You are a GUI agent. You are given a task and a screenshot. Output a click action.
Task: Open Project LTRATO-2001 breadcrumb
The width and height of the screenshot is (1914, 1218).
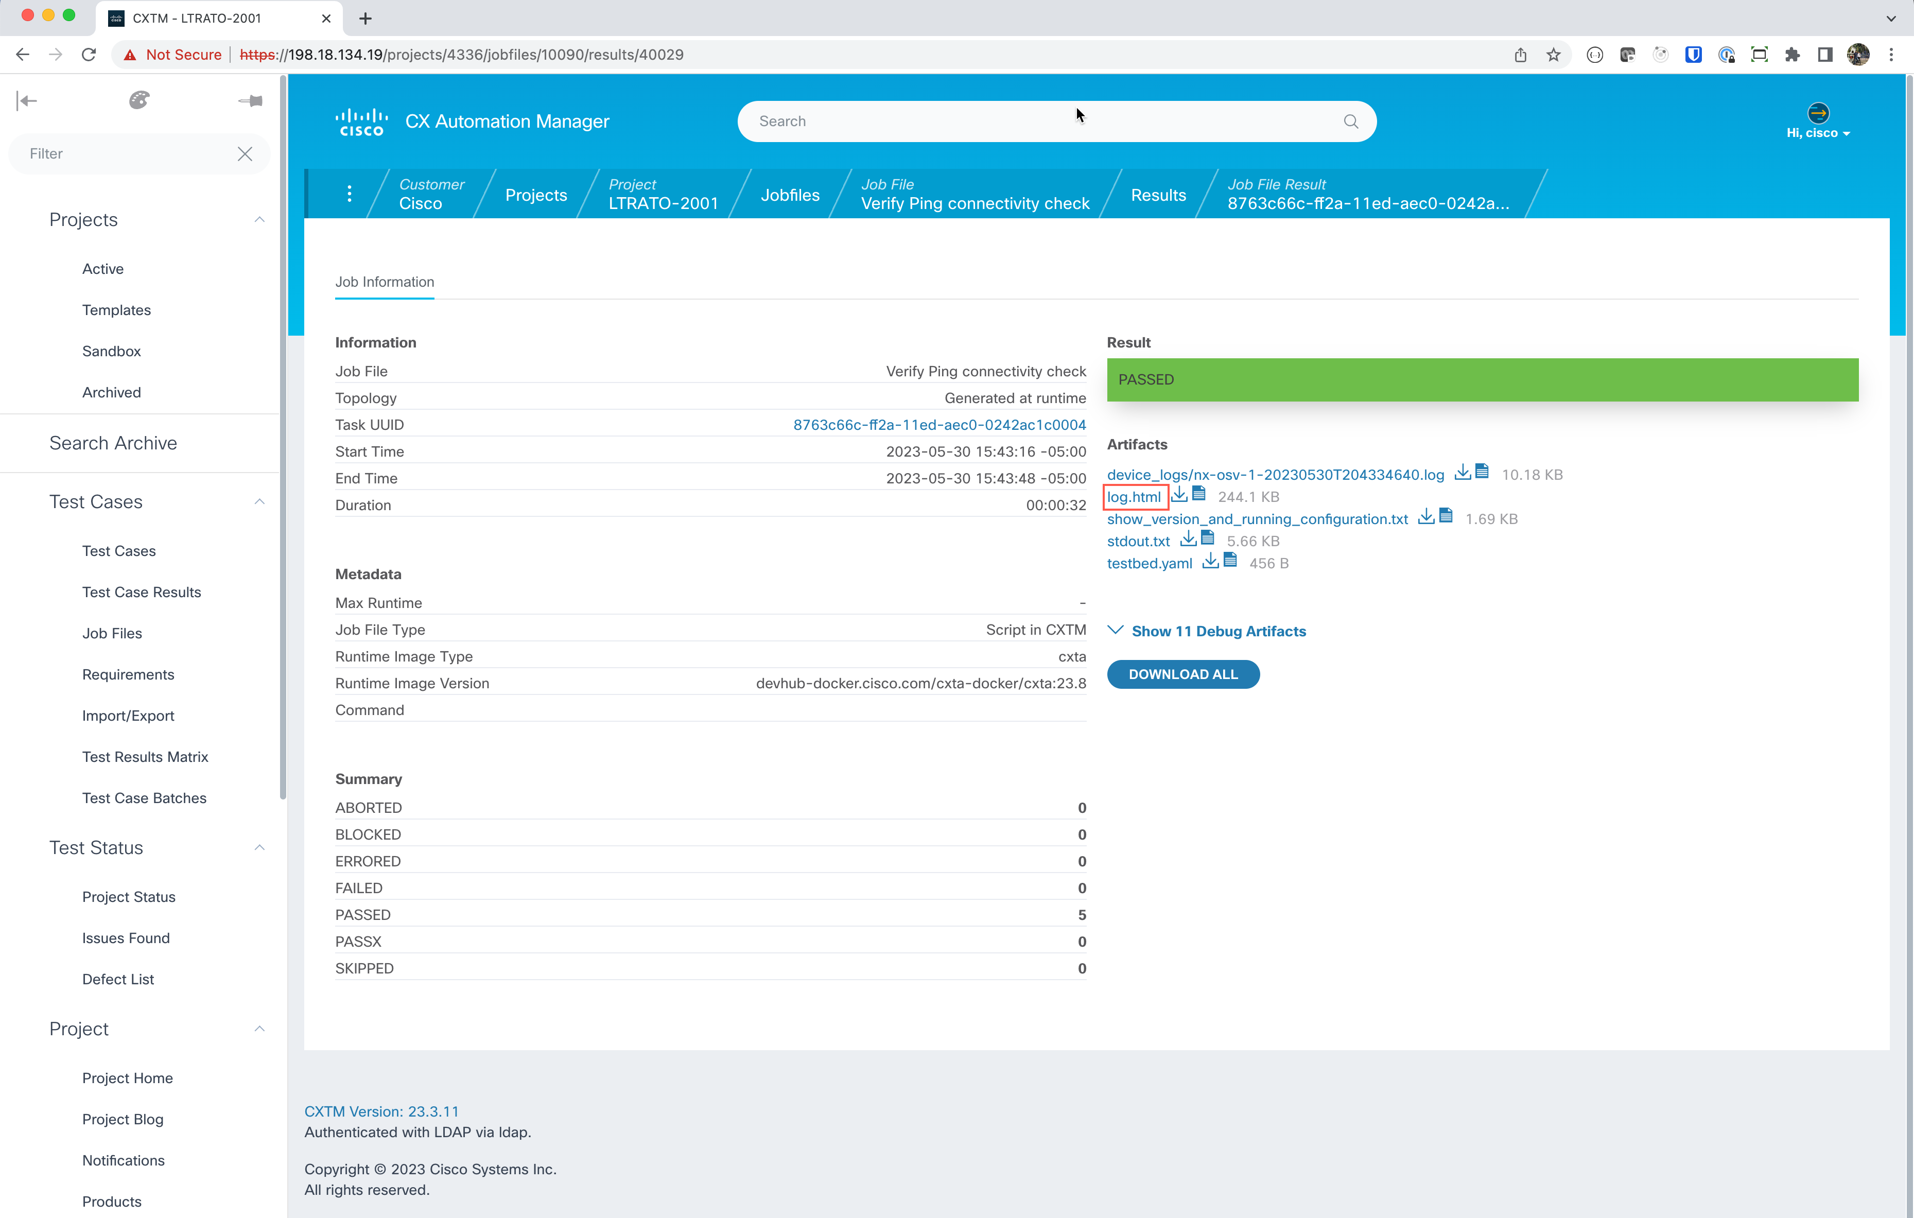[663, 193]
